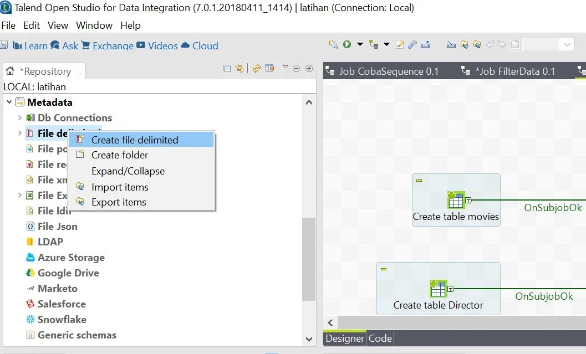Click the Save floppy disk icon
This screenshot has height=354, width=586.
coord(4,45)
